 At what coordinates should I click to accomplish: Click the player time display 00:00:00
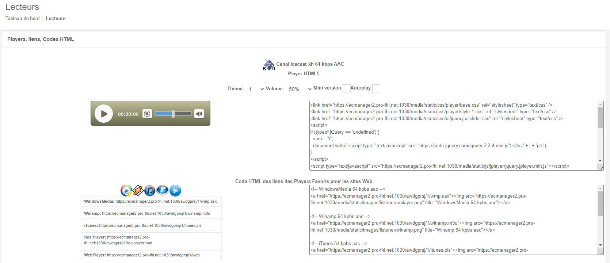128,114
